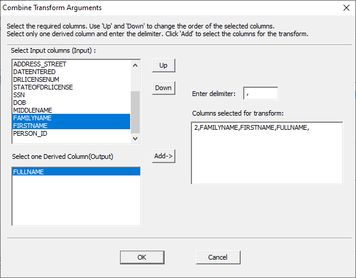Click the Enter delimiter text field

(x=261, y=93)
